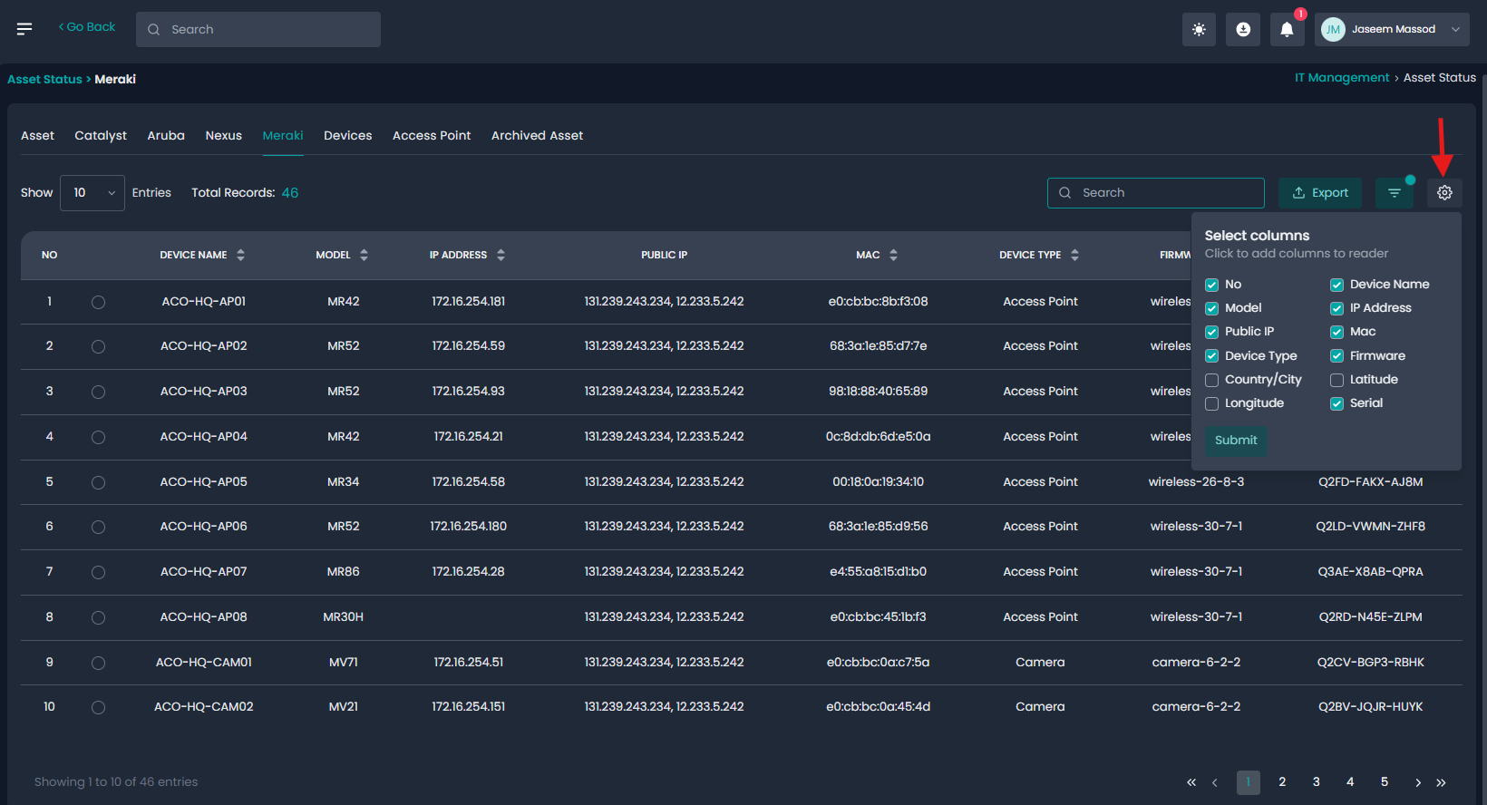Go to page 4
This screenshot has width=1487, height=805.
[1350, 782]
